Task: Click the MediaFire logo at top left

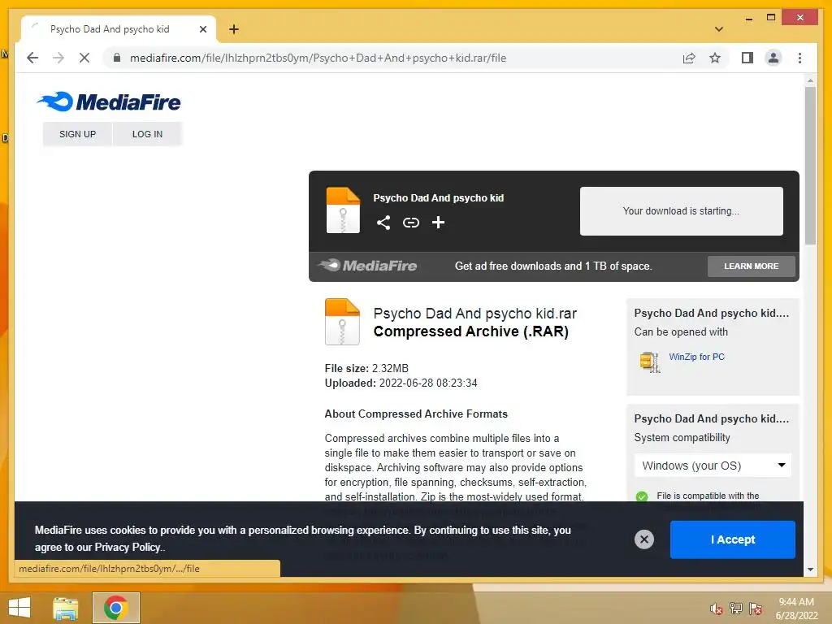Action: (x=109, y=102)
